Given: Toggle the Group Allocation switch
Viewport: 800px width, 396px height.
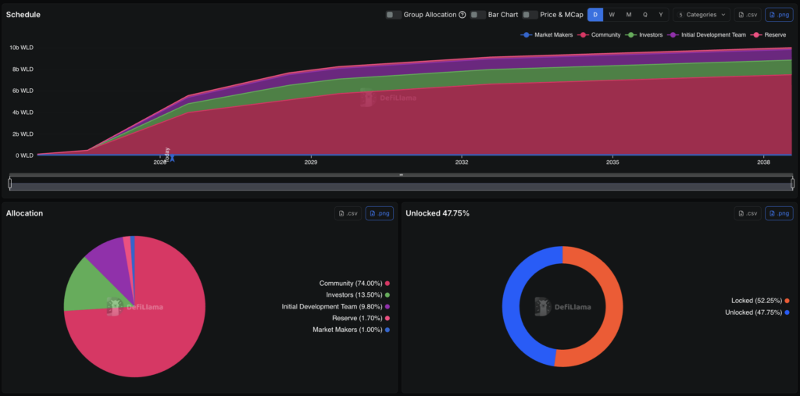Looking at the screenshot, I should point(394,15).
